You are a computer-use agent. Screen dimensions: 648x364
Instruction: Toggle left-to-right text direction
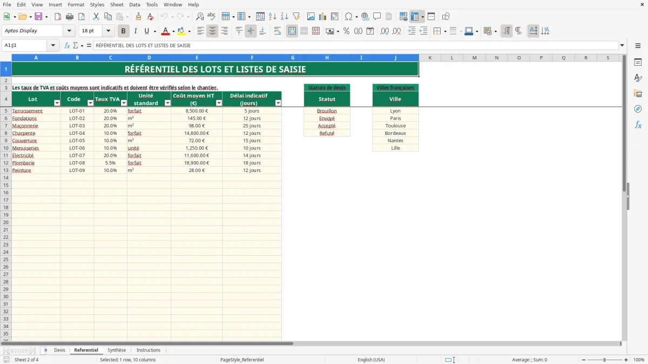[507, 31]
